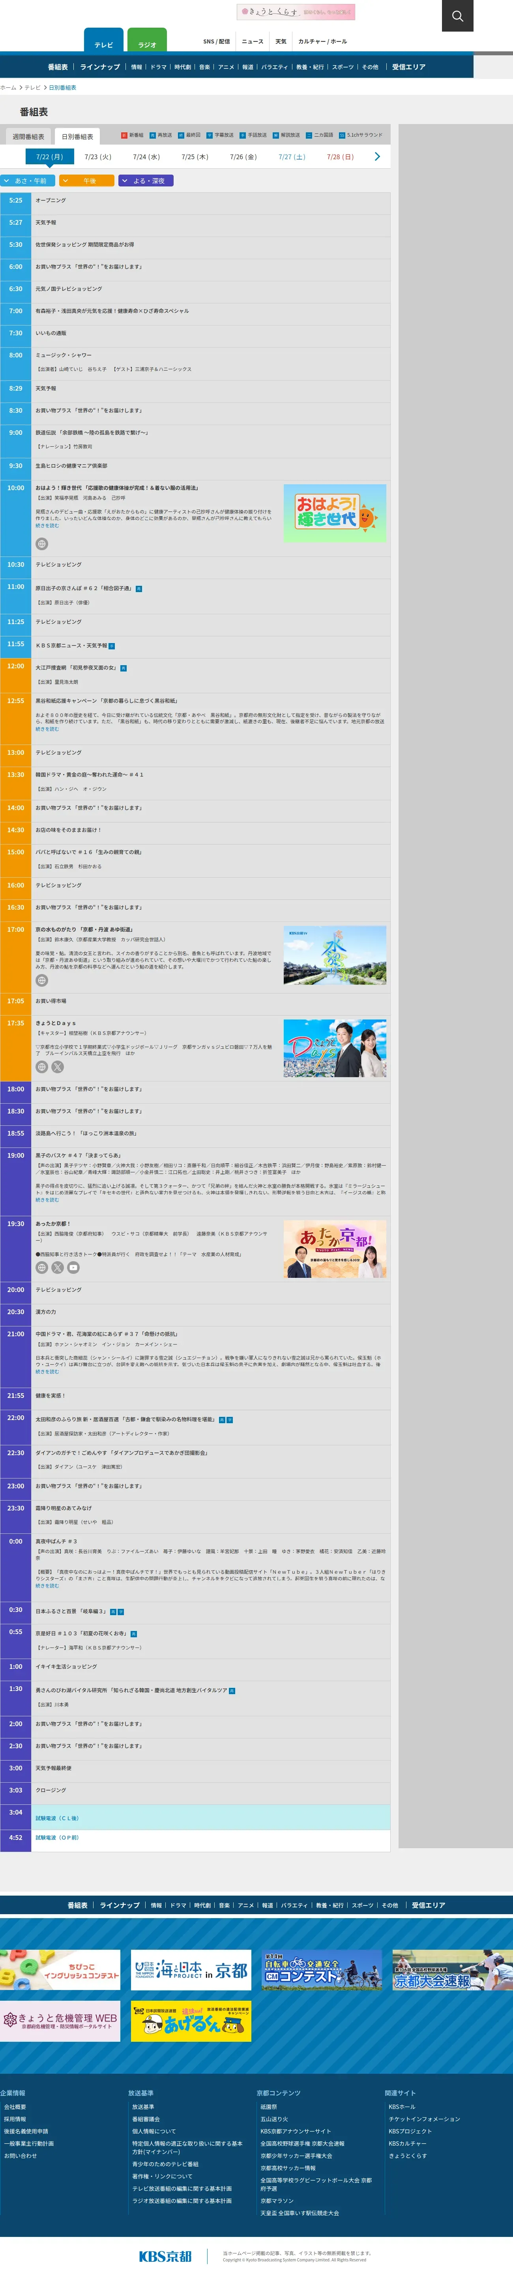Expand よる・深夜 time section
513x2276 pixels.
146,180
